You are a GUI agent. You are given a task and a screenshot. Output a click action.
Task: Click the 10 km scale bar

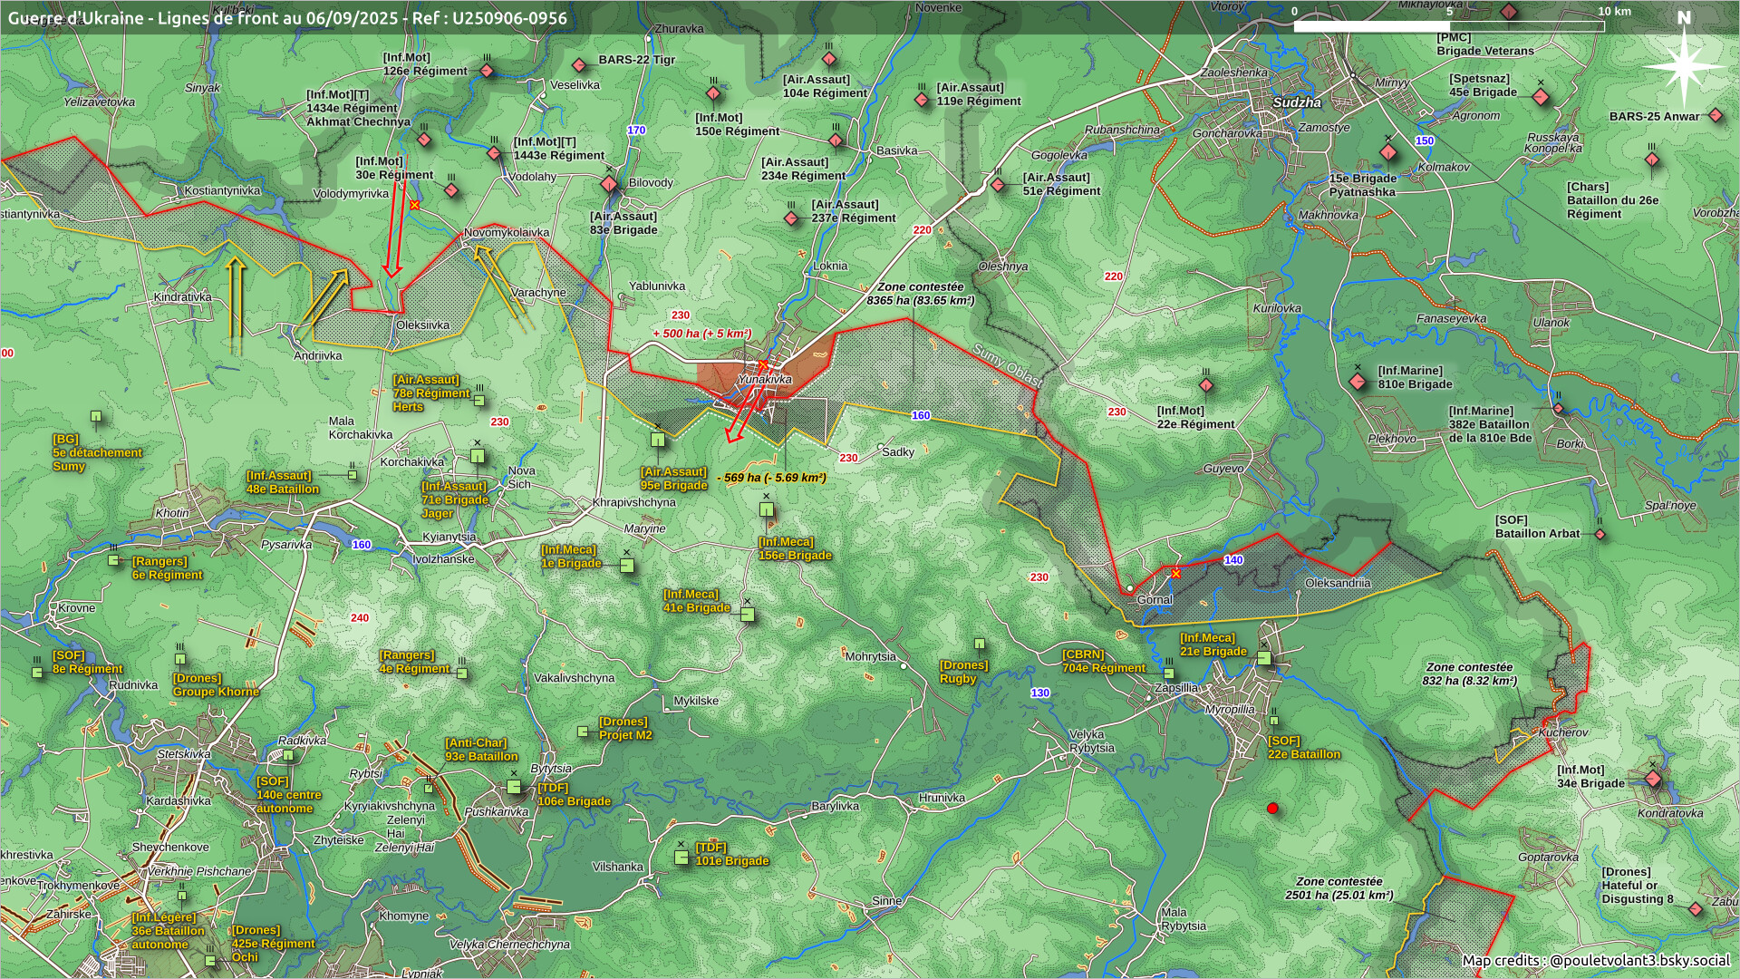pos(1448,26)
